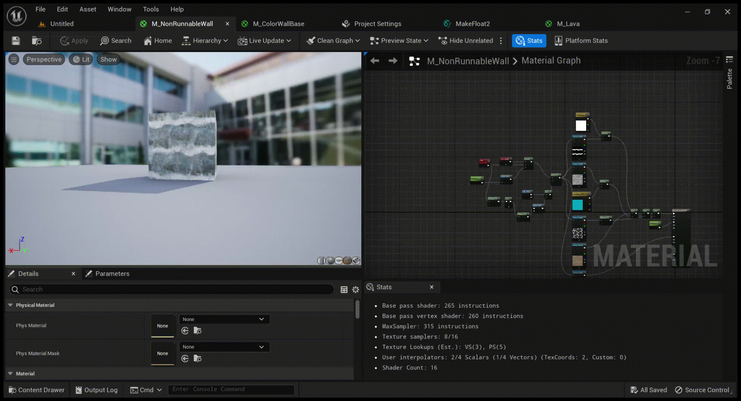Open Phys Material Mask asset dropdown
This screenshot has width=741, height=401.
(224, 347)
